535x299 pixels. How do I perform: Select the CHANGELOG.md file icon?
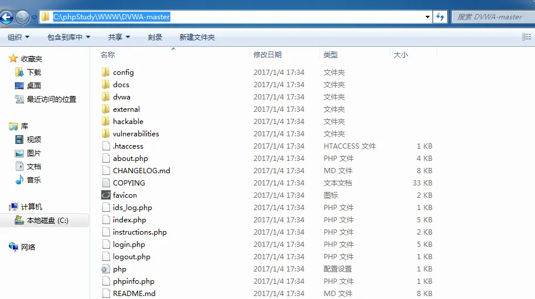(x=106, y=170)
